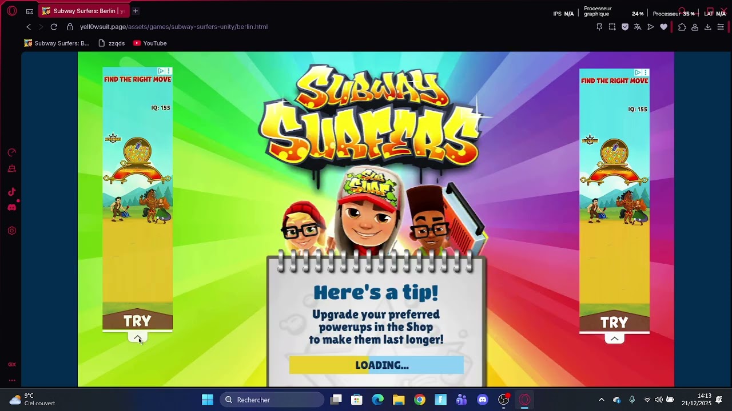Screen dimensions: 732x411
Task: Click the GX label in sidebar
Action: tap(11, 364)
